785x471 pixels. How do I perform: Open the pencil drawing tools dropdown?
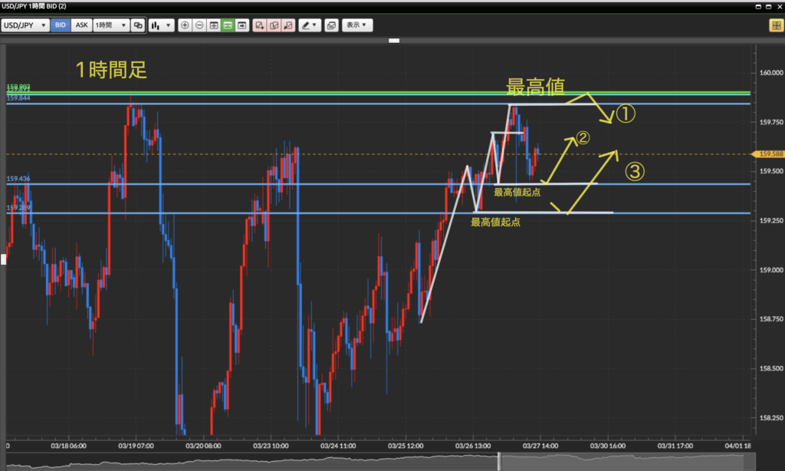pos(309,25)
